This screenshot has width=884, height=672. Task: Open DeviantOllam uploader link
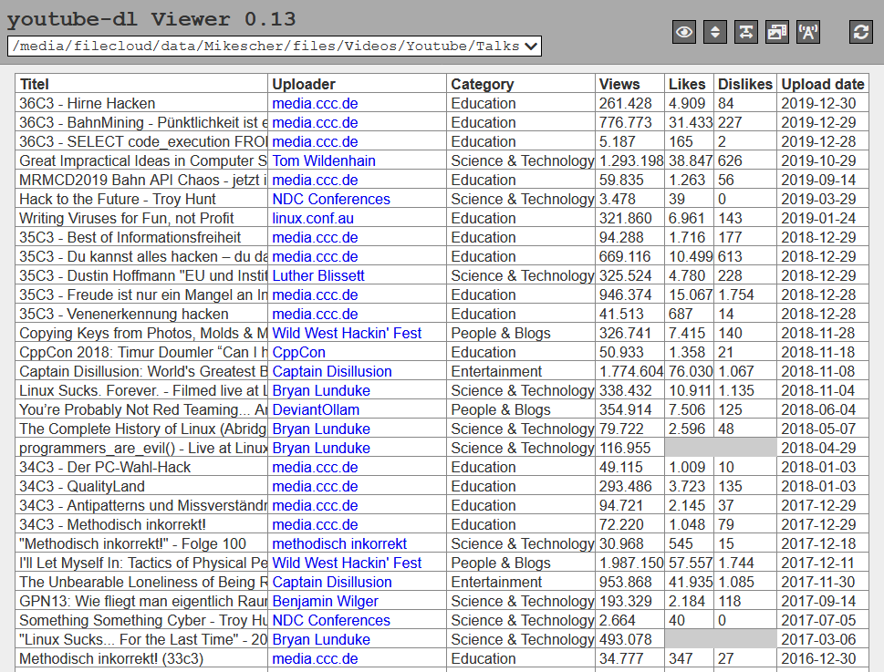(x=316, y=409)
